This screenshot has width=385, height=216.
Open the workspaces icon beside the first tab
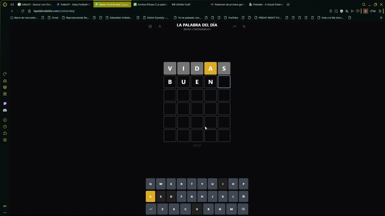coord(12,4)
